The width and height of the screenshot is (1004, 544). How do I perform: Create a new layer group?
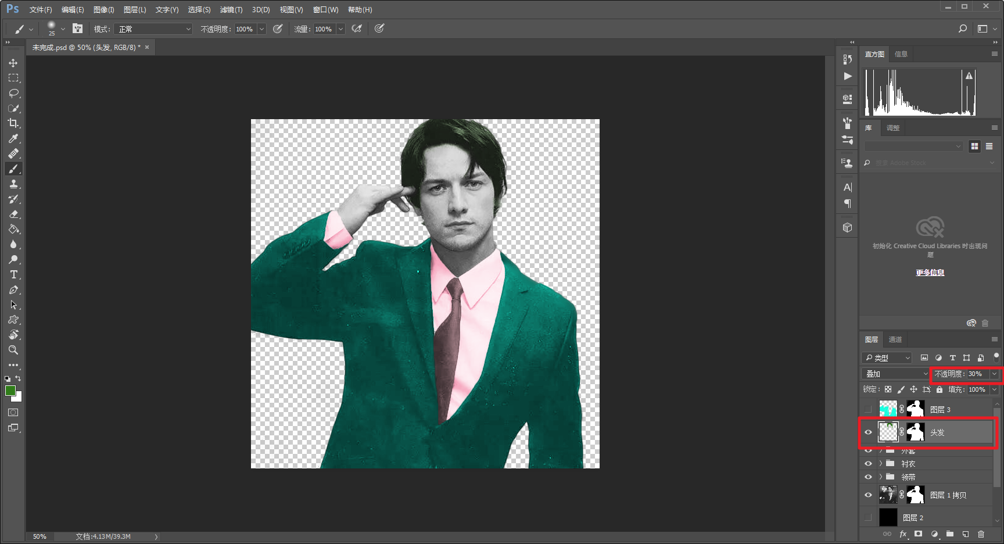click(950, 534)
